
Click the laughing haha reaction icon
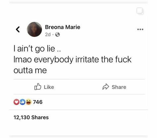coord(29,102)
